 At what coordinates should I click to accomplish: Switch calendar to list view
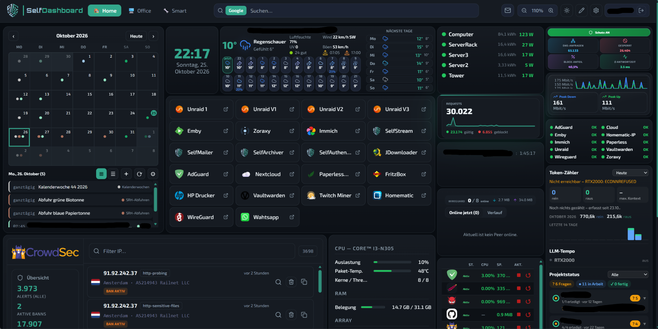click(113, 174)
